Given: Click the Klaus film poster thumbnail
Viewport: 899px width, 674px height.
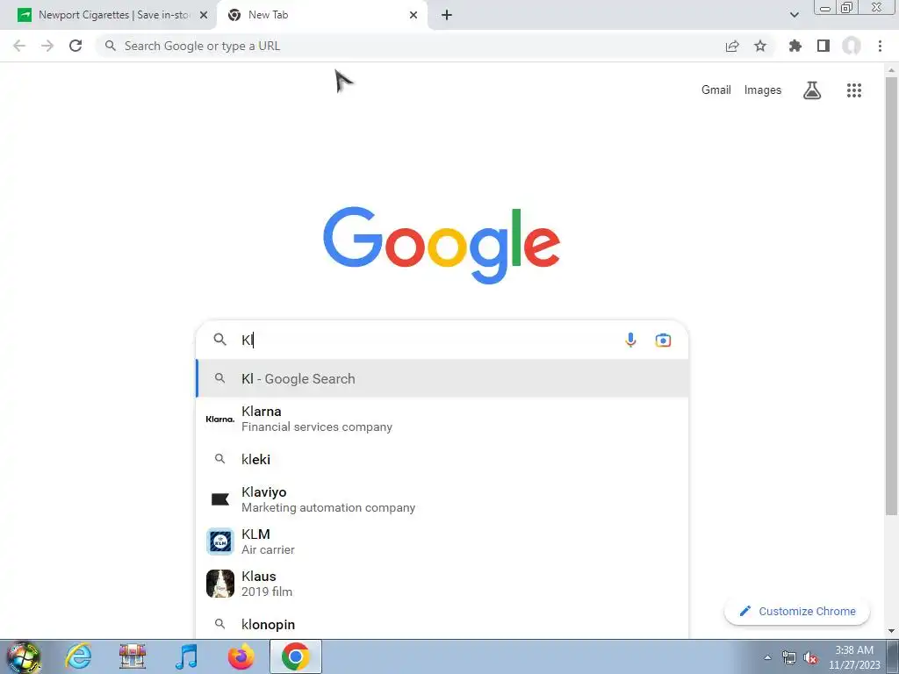Looking at the screenshot, I should tap(220, 584).
